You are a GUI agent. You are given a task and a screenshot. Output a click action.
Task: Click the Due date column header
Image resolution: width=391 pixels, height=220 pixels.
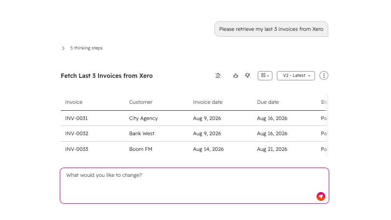[268, 102]
